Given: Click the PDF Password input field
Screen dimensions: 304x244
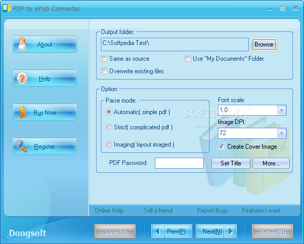Looking at the screenshot, I should [179, 163].
